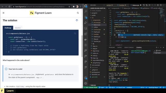Click the feedback icon in status bar
This screenshot has width=166, height=93.
tap(161, 88)
